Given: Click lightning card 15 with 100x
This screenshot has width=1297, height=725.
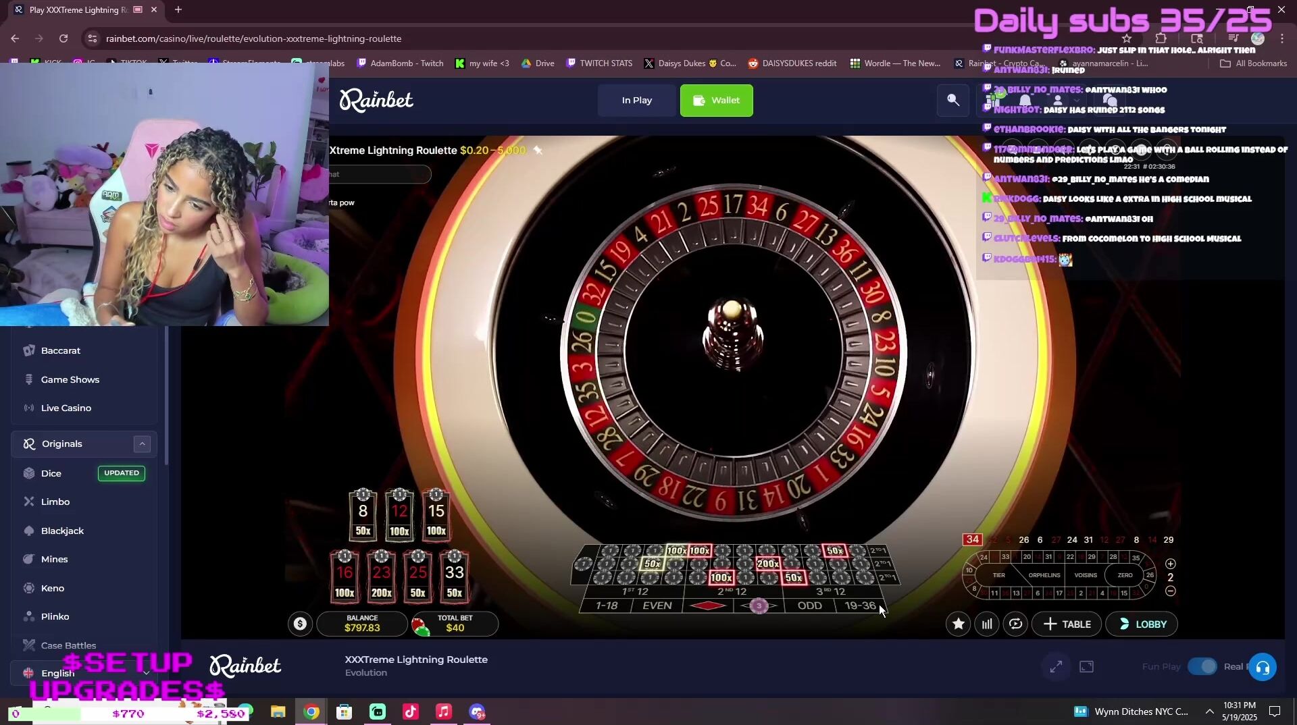Looking at the screenshot, I should [436, 515].
